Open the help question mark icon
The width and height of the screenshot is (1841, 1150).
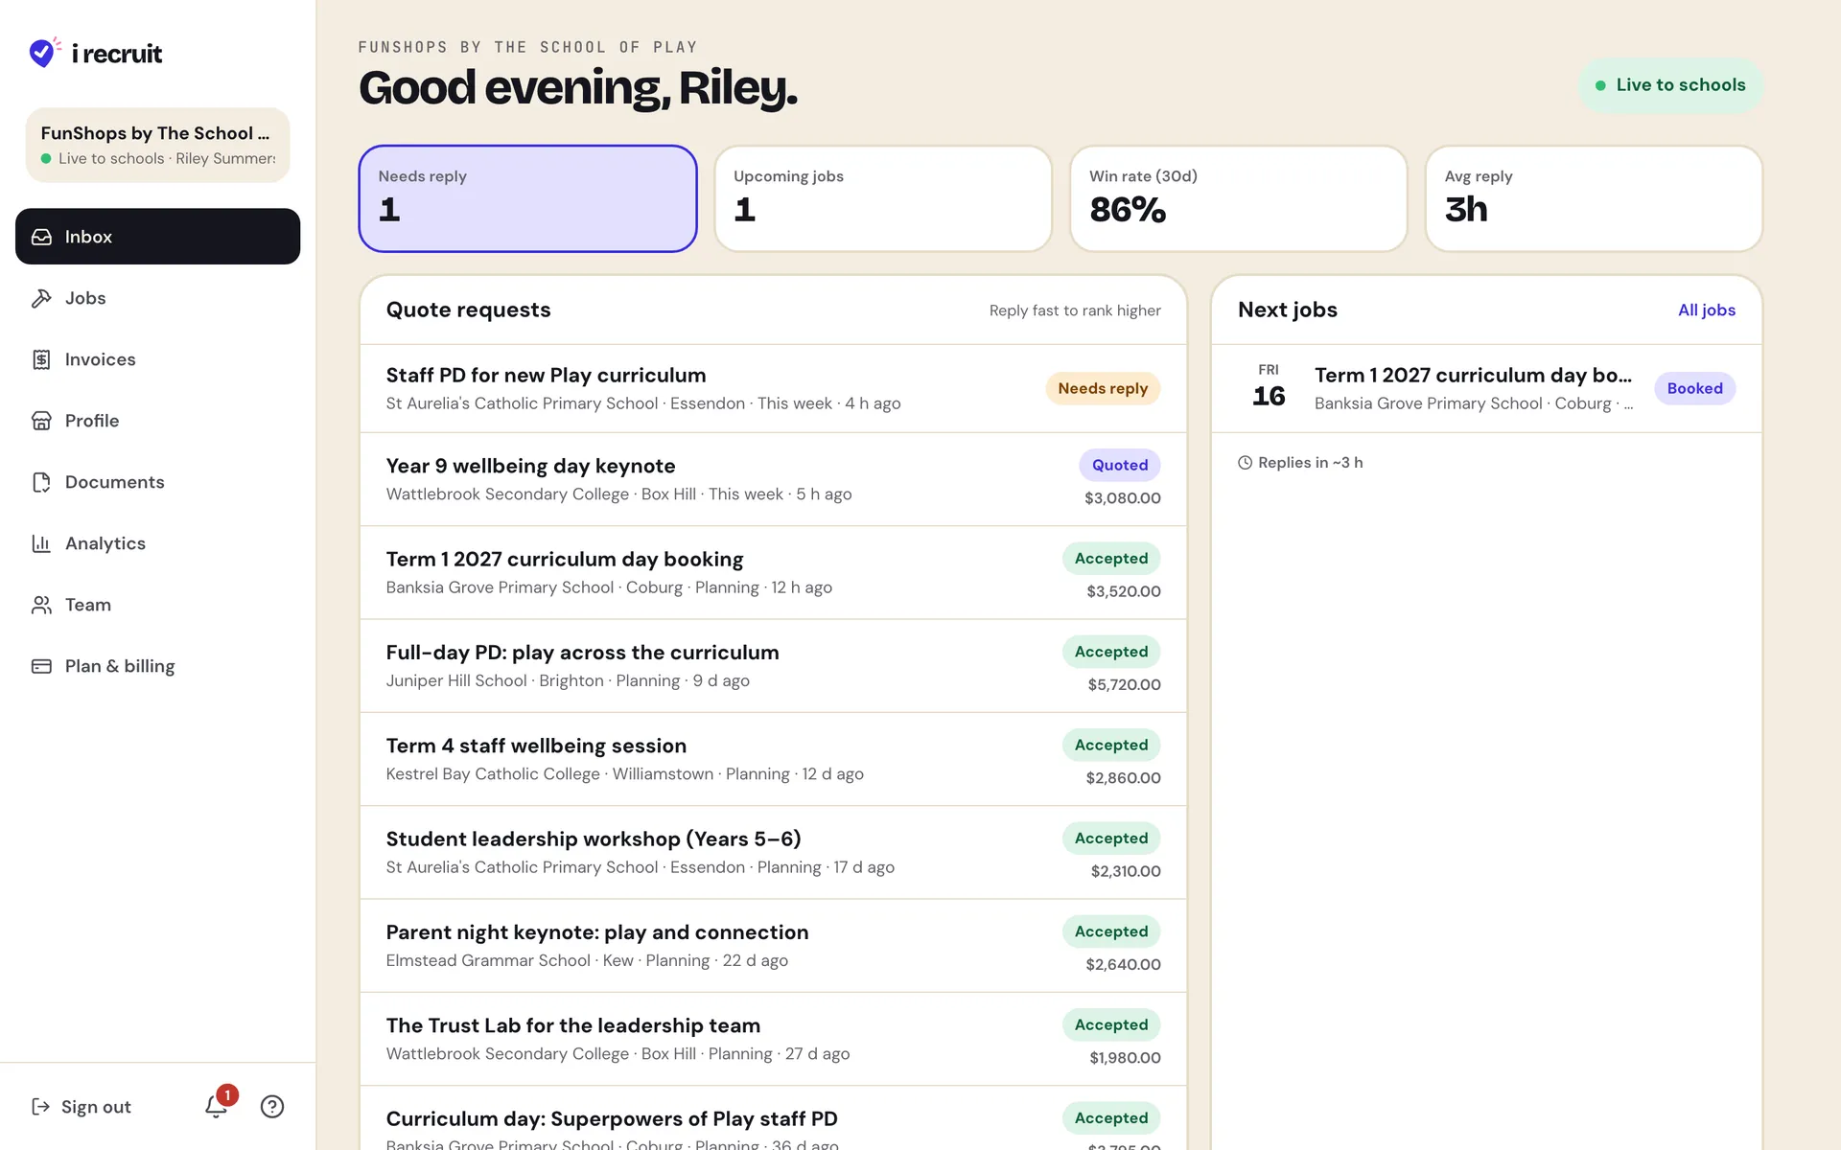(x=272, y=1107)
